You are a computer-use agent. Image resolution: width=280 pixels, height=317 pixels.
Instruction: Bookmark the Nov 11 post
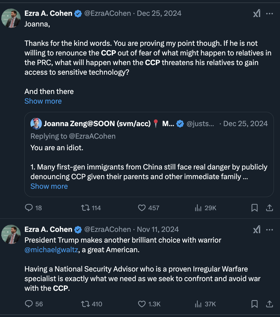click(255, 304)
